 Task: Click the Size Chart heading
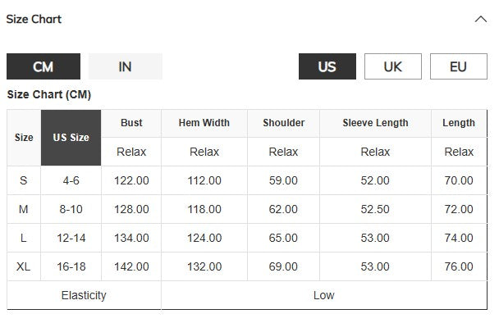(34, 19)
